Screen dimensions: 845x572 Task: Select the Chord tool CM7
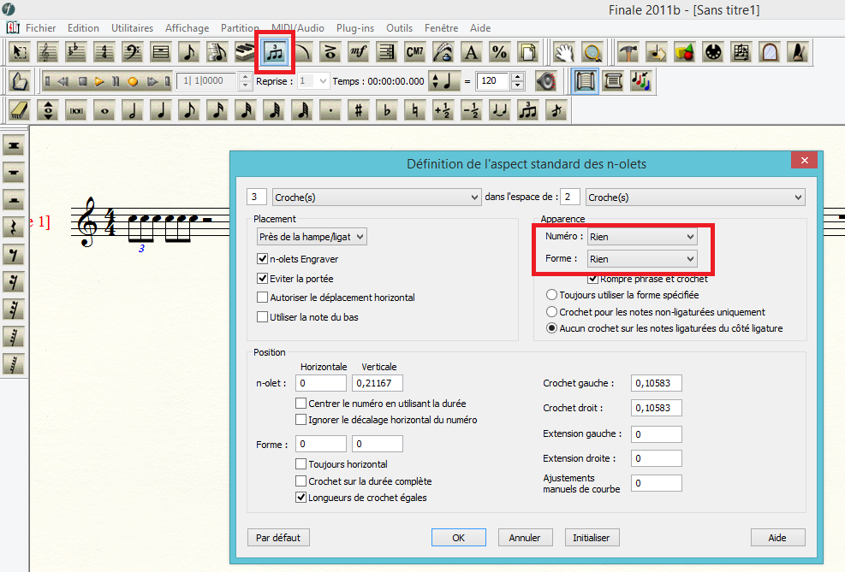tap(414, 51)
